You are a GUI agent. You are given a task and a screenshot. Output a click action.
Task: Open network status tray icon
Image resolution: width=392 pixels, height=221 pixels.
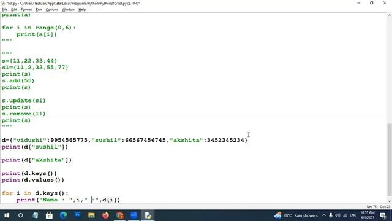(345, 215)
